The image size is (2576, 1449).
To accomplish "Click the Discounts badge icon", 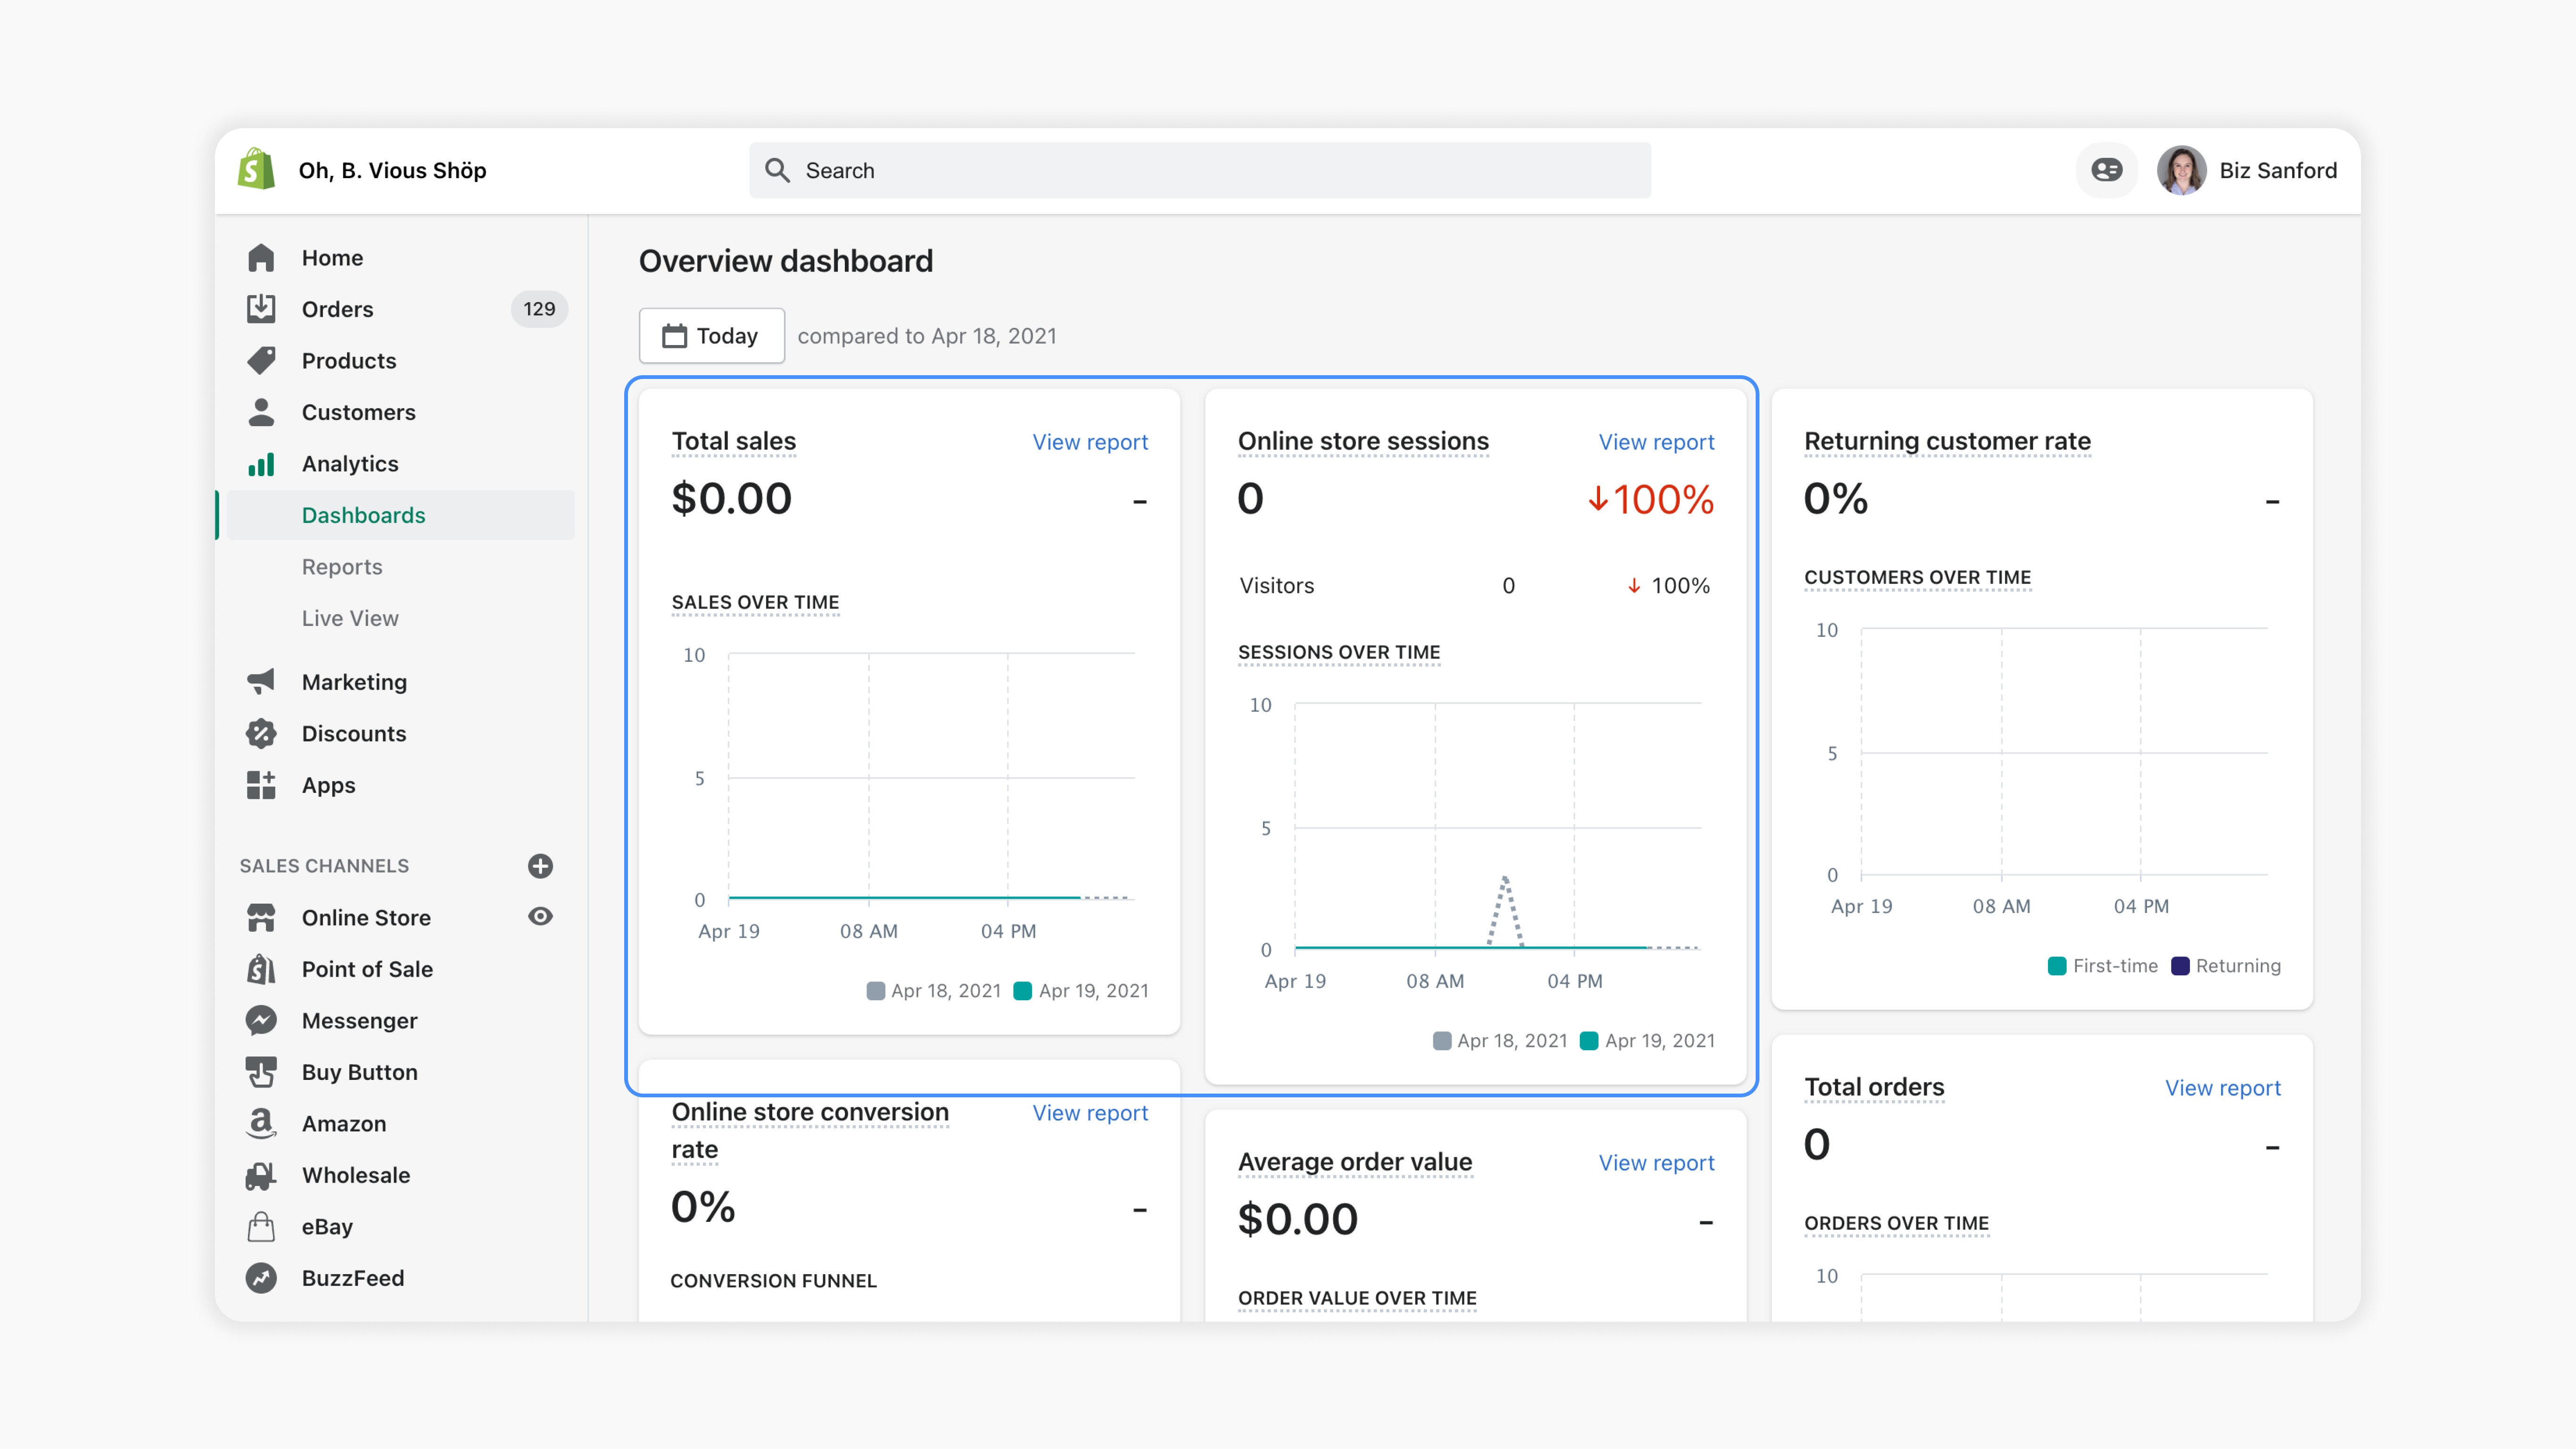I will [261, 733].
